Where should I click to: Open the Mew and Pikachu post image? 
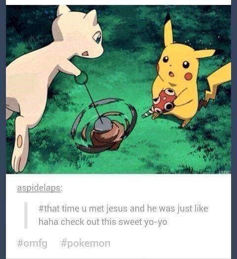click(x=118, y=89)
